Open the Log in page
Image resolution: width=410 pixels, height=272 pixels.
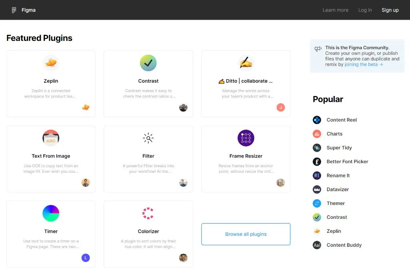tap(365, 10)
